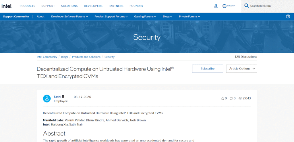Click the Sathi author name link
The image size is (294, 142).
click(x=57, y=97)
